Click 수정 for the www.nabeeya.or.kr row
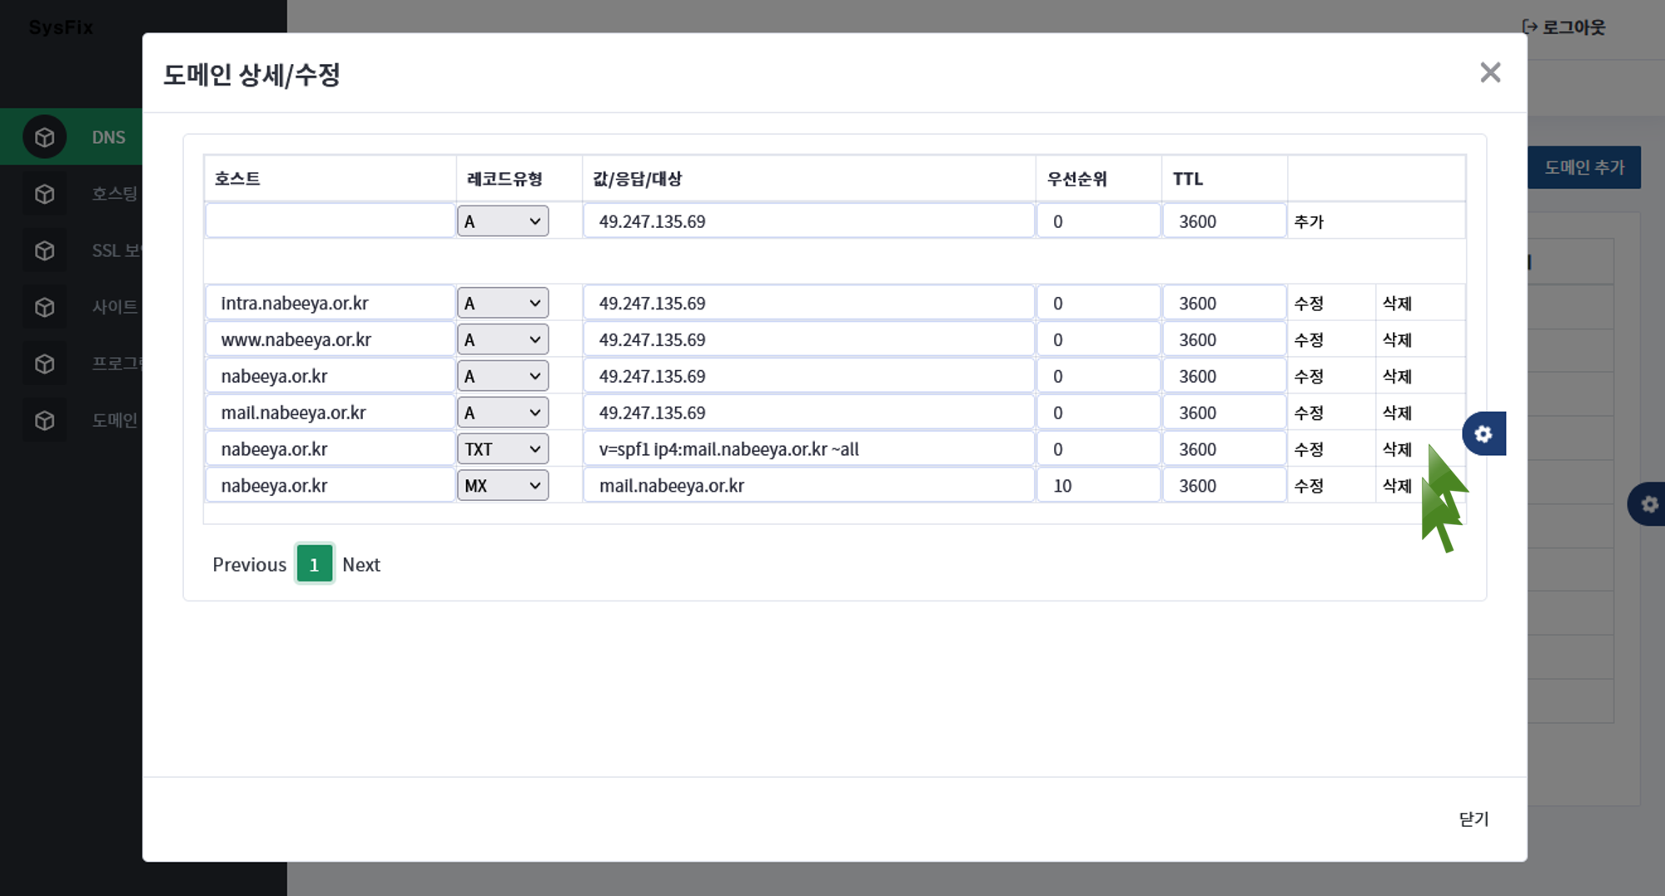 coord(1309,340)
